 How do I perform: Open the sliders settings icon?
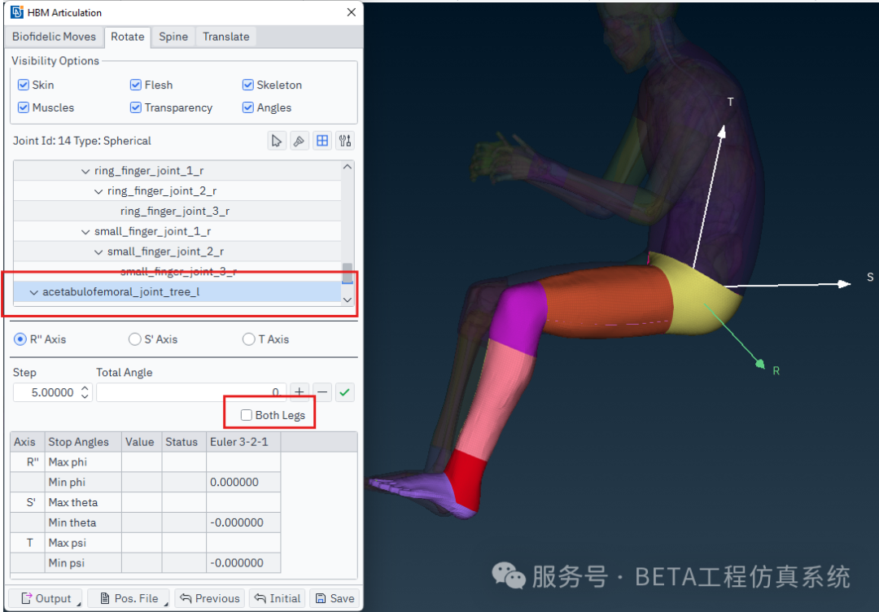coord(345,141)
